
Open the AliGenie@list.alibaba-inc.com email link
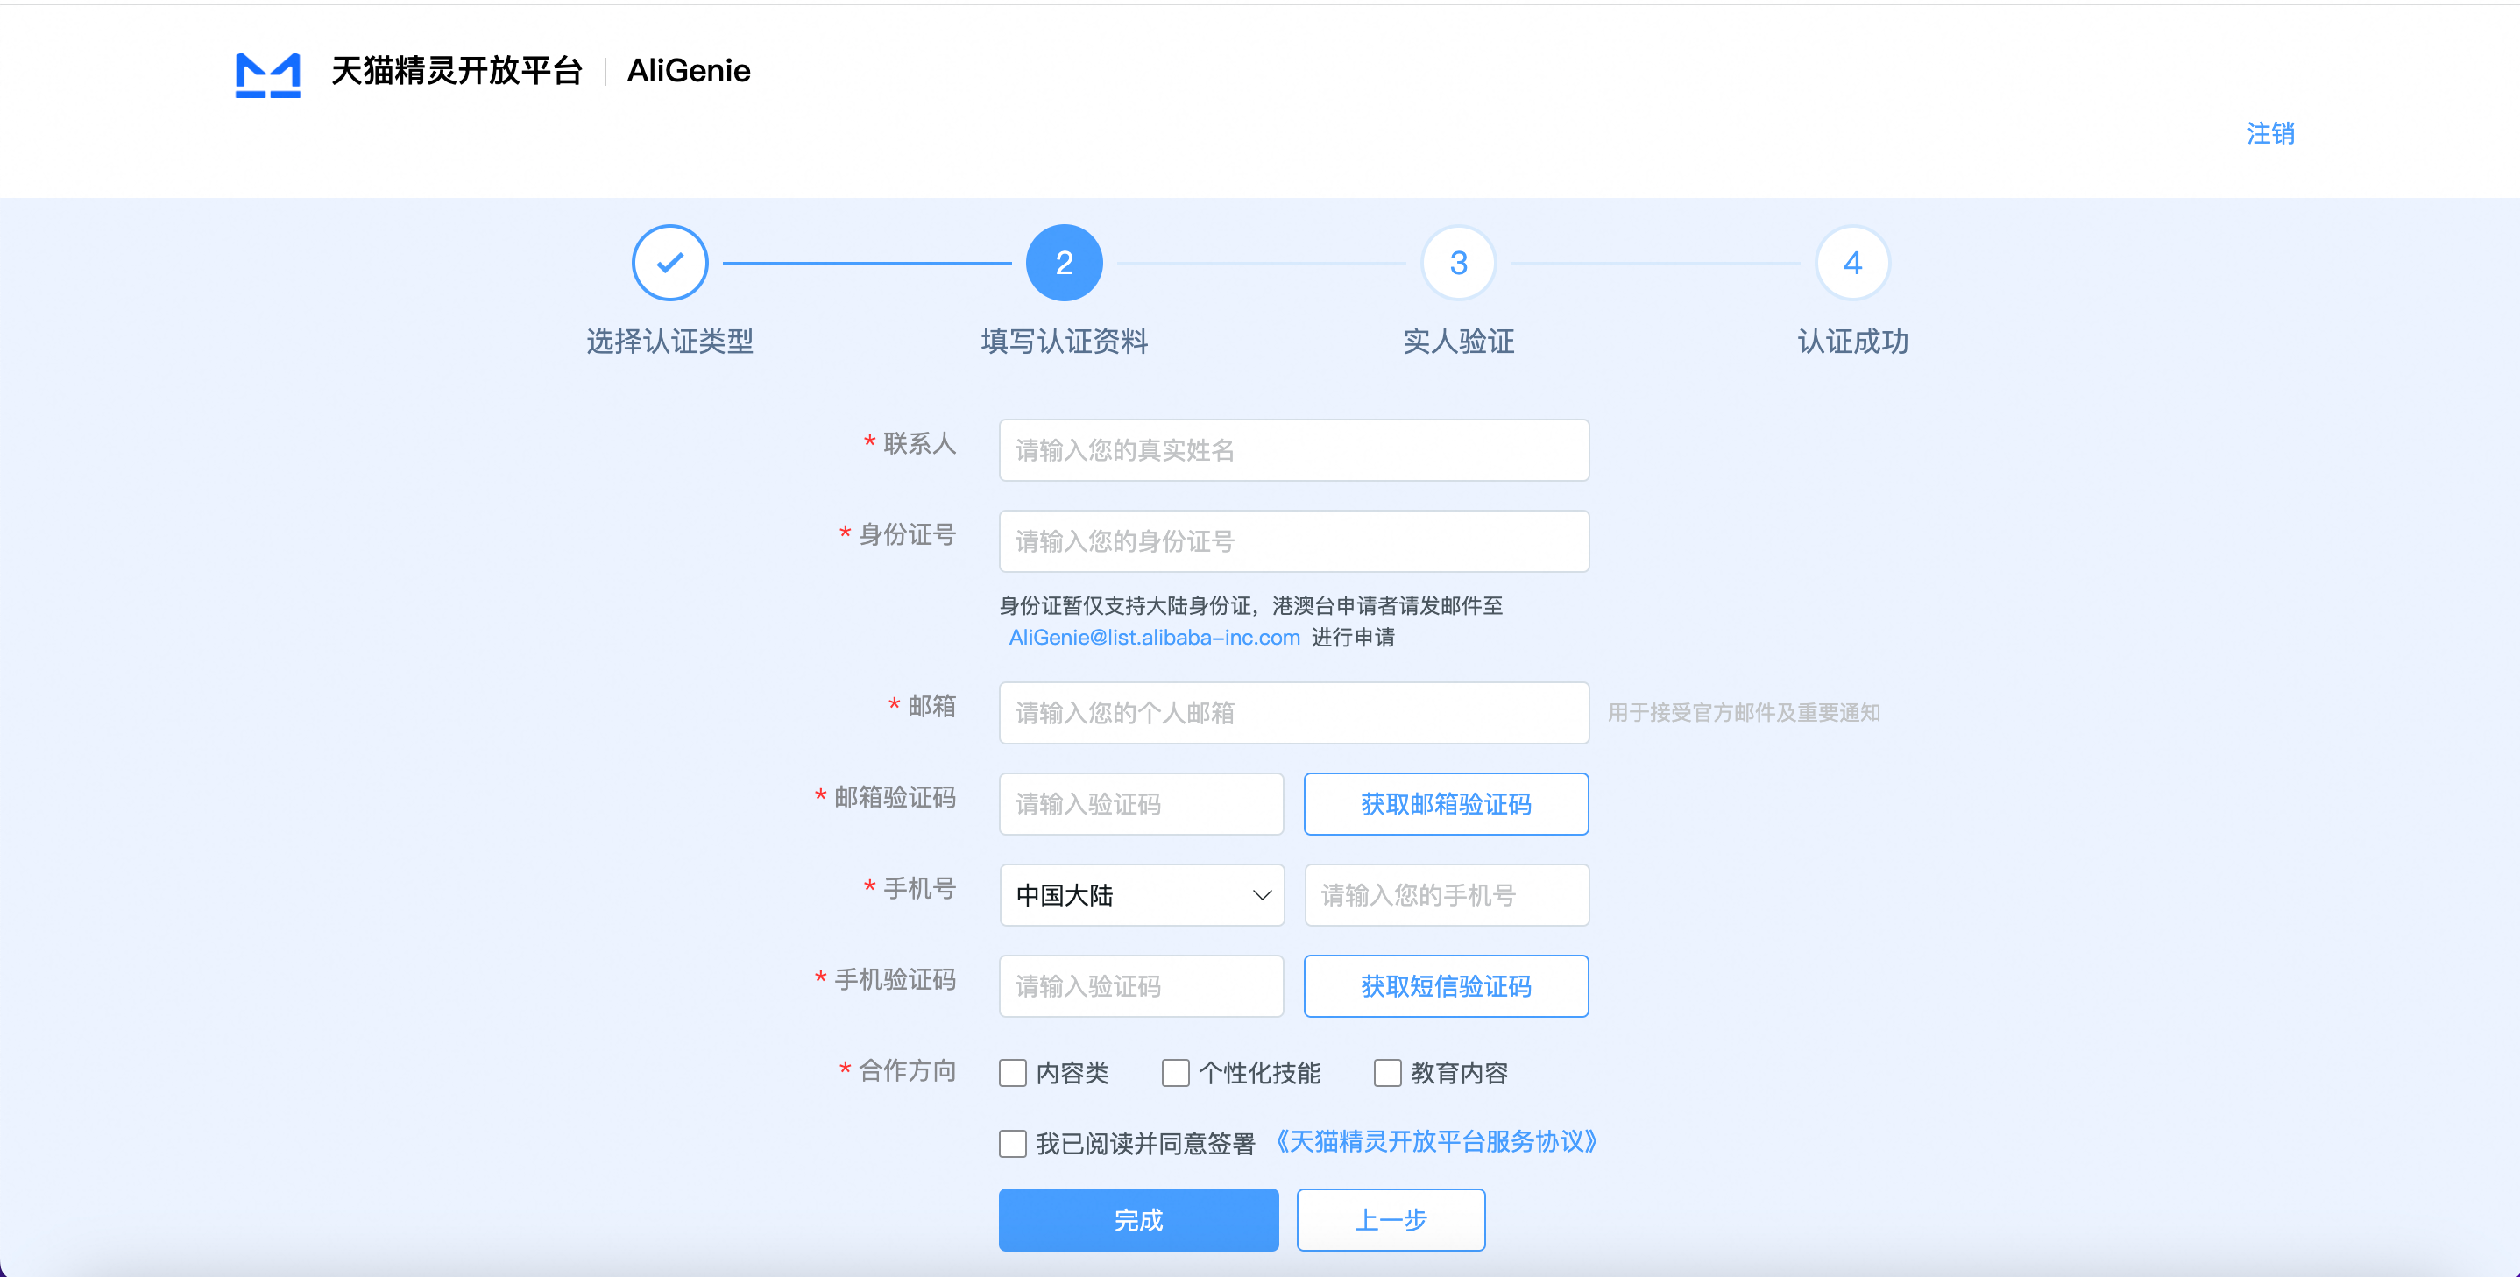[x=1154, y=638]
